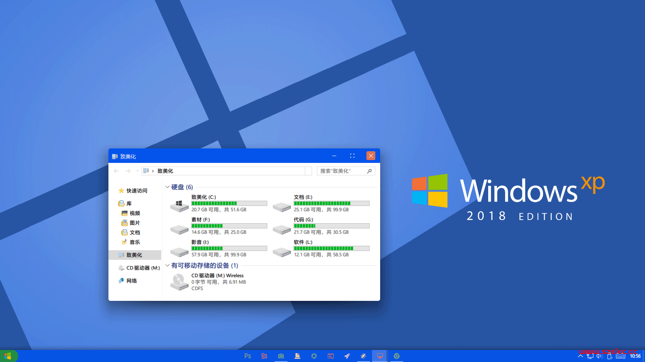Click the orange tiles app taskbar icon
This screenshot has height=362, width=645.
click(264, 356)
